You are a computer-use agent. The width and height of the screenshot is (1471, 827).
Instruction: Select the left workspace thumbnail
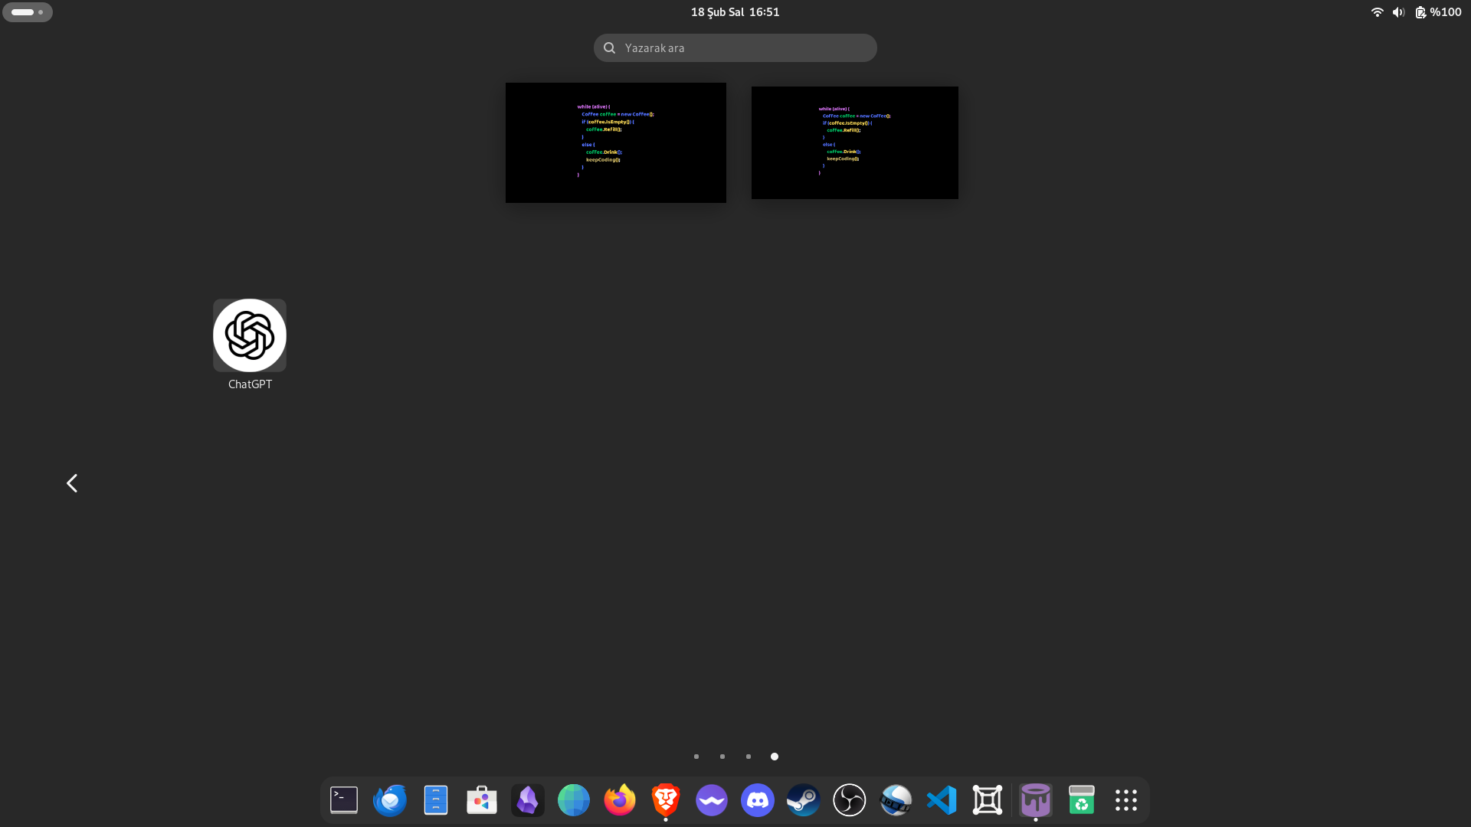(x=616, y=142)
